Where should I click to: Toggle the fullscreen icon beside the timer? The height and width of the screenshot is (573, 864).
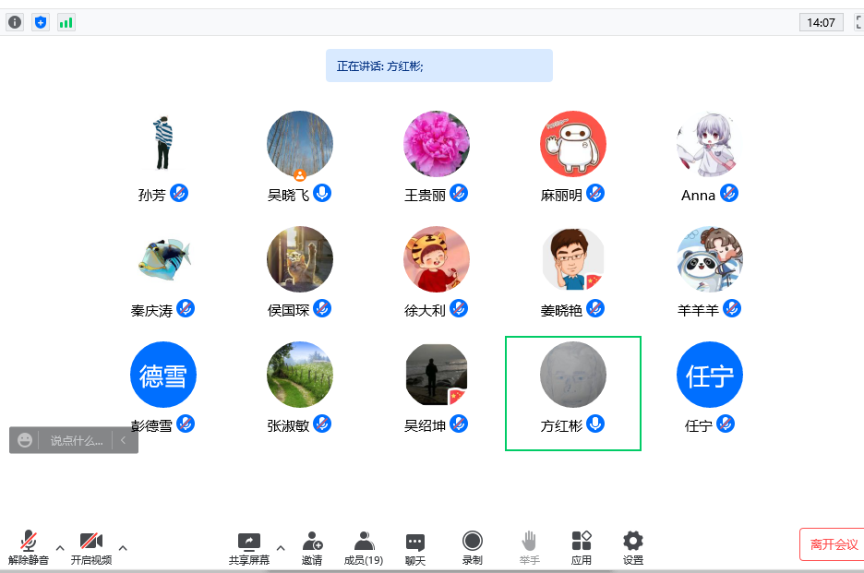tap(859, 22)
